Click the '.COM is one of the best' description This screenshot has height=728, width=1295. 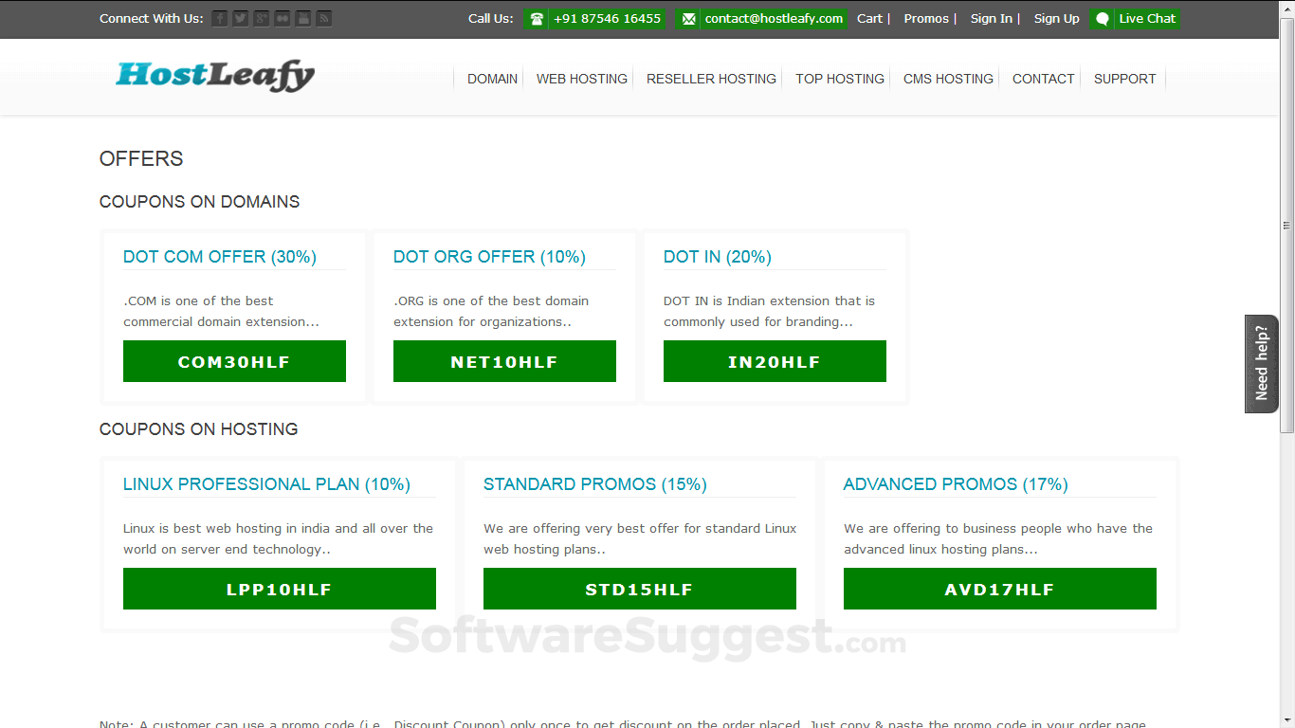click(221, 311)
